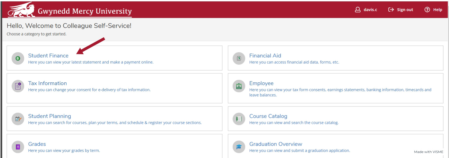This screenshot has width=449, height=158.
Task: Click the Graduation Overview cap icon
Action: [239, 147]
